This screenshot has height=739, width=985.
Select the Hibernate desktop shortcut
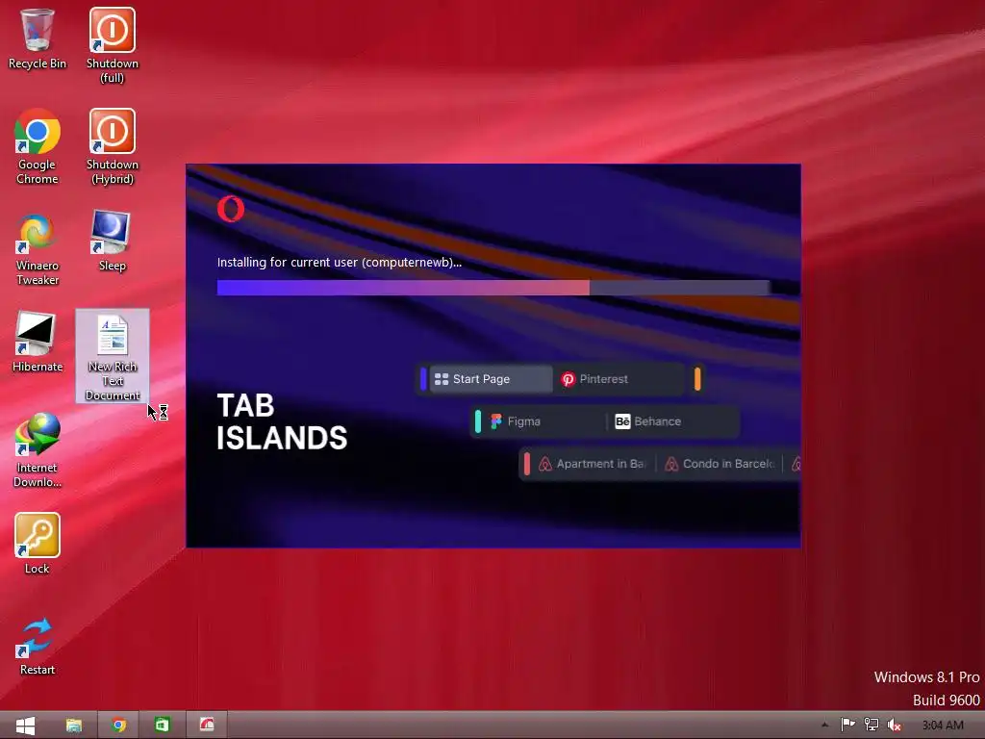[38, 342]
